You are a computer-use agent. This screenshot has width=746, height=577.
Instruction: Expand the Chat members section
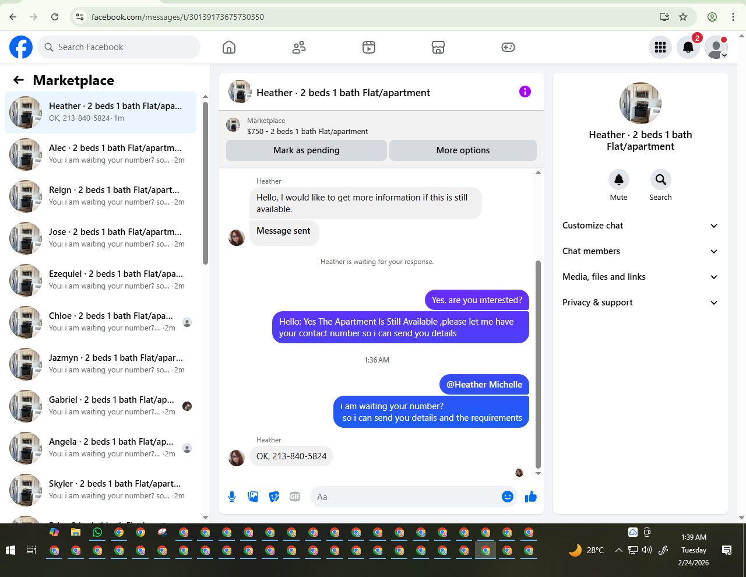tap(641, 251)
